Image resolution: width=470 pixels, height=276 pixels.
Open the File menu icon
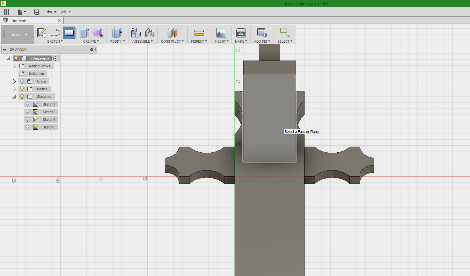tap(22, 12)
